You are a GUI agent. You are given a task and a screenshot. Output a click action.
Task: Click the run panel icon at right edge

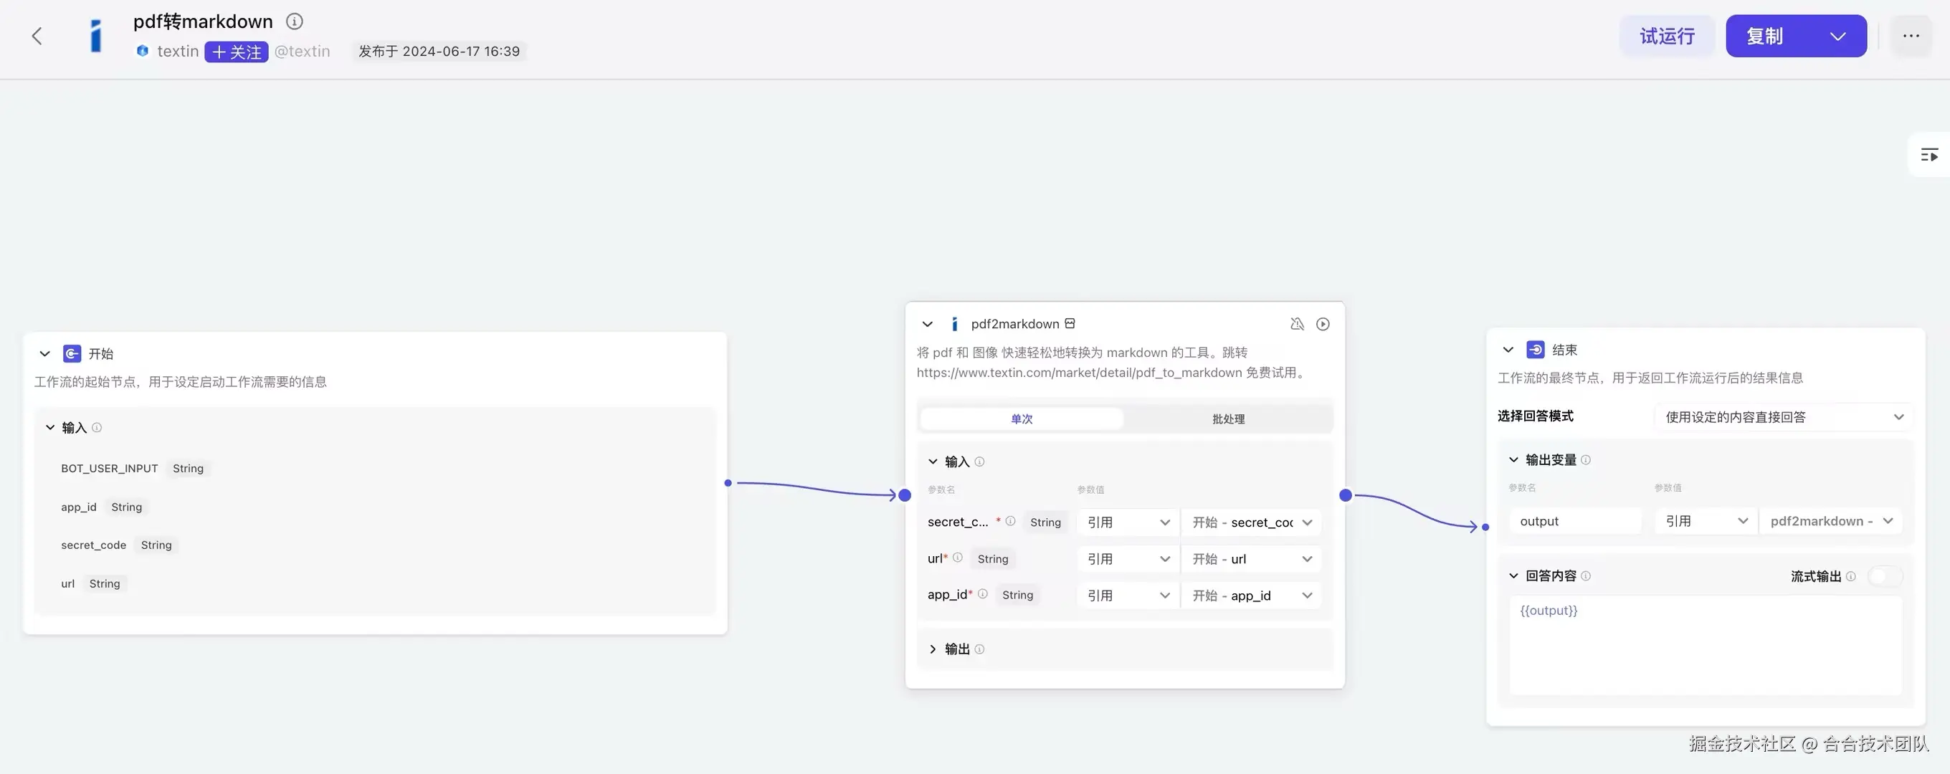pyautogui.click(x=1928, y=155)
